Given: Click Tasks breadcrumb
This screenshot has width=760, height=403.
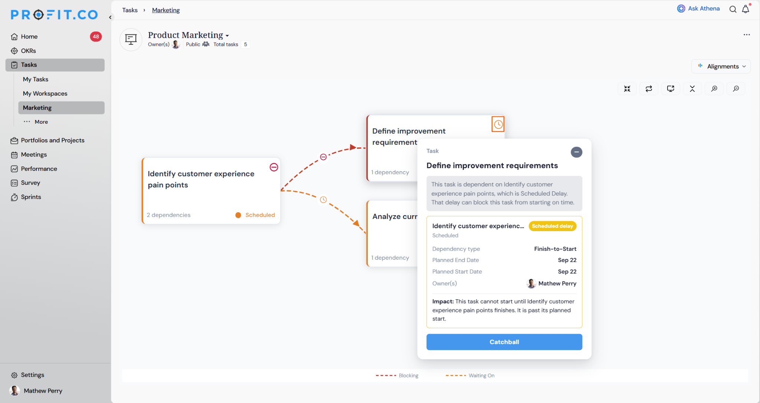Looking at the screenshot, I should [x=130, y=10].
